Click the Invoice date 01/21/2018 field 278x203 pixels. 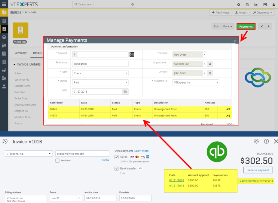click(100, 198)
